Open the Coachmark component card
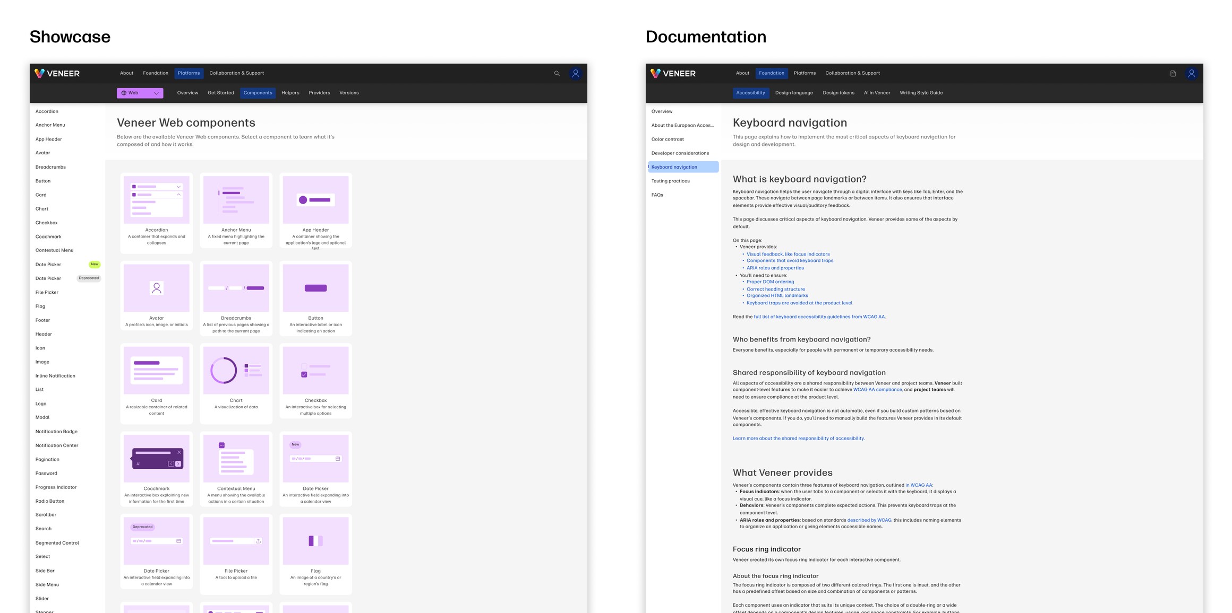This screenshot has height=613, width=1232. (x=157, y=469)
